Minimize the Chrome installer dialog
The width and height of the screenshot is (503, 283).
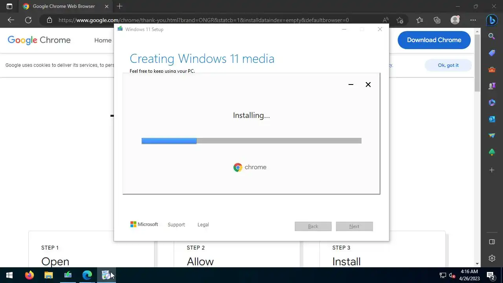pos(351,85)
